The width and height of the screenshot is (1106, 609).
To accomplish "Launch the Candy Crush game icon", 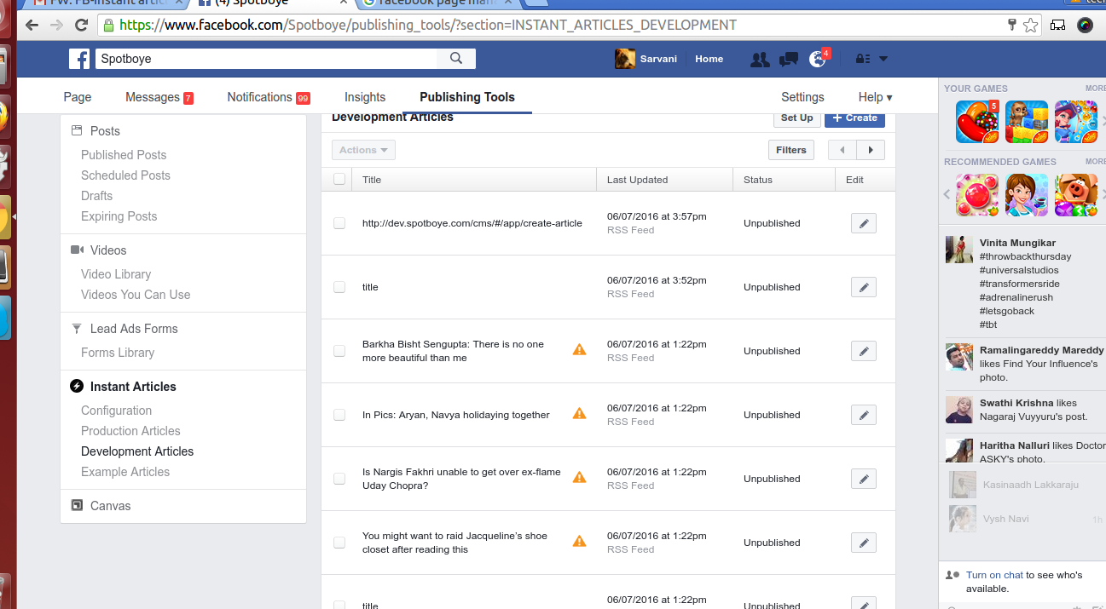I will pyautogui.click(x=977, y=122).
